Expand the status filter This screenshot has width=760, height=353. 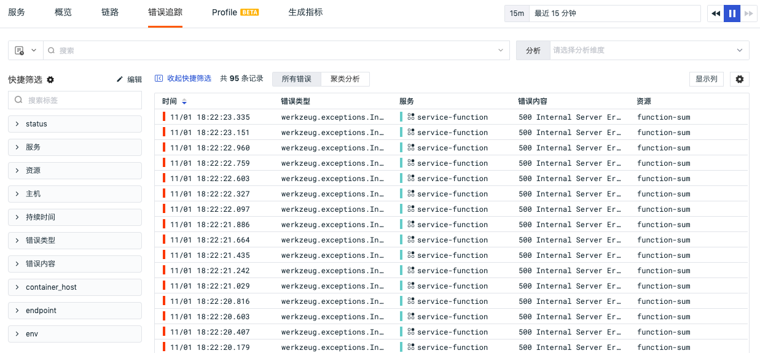click(75, 124)
